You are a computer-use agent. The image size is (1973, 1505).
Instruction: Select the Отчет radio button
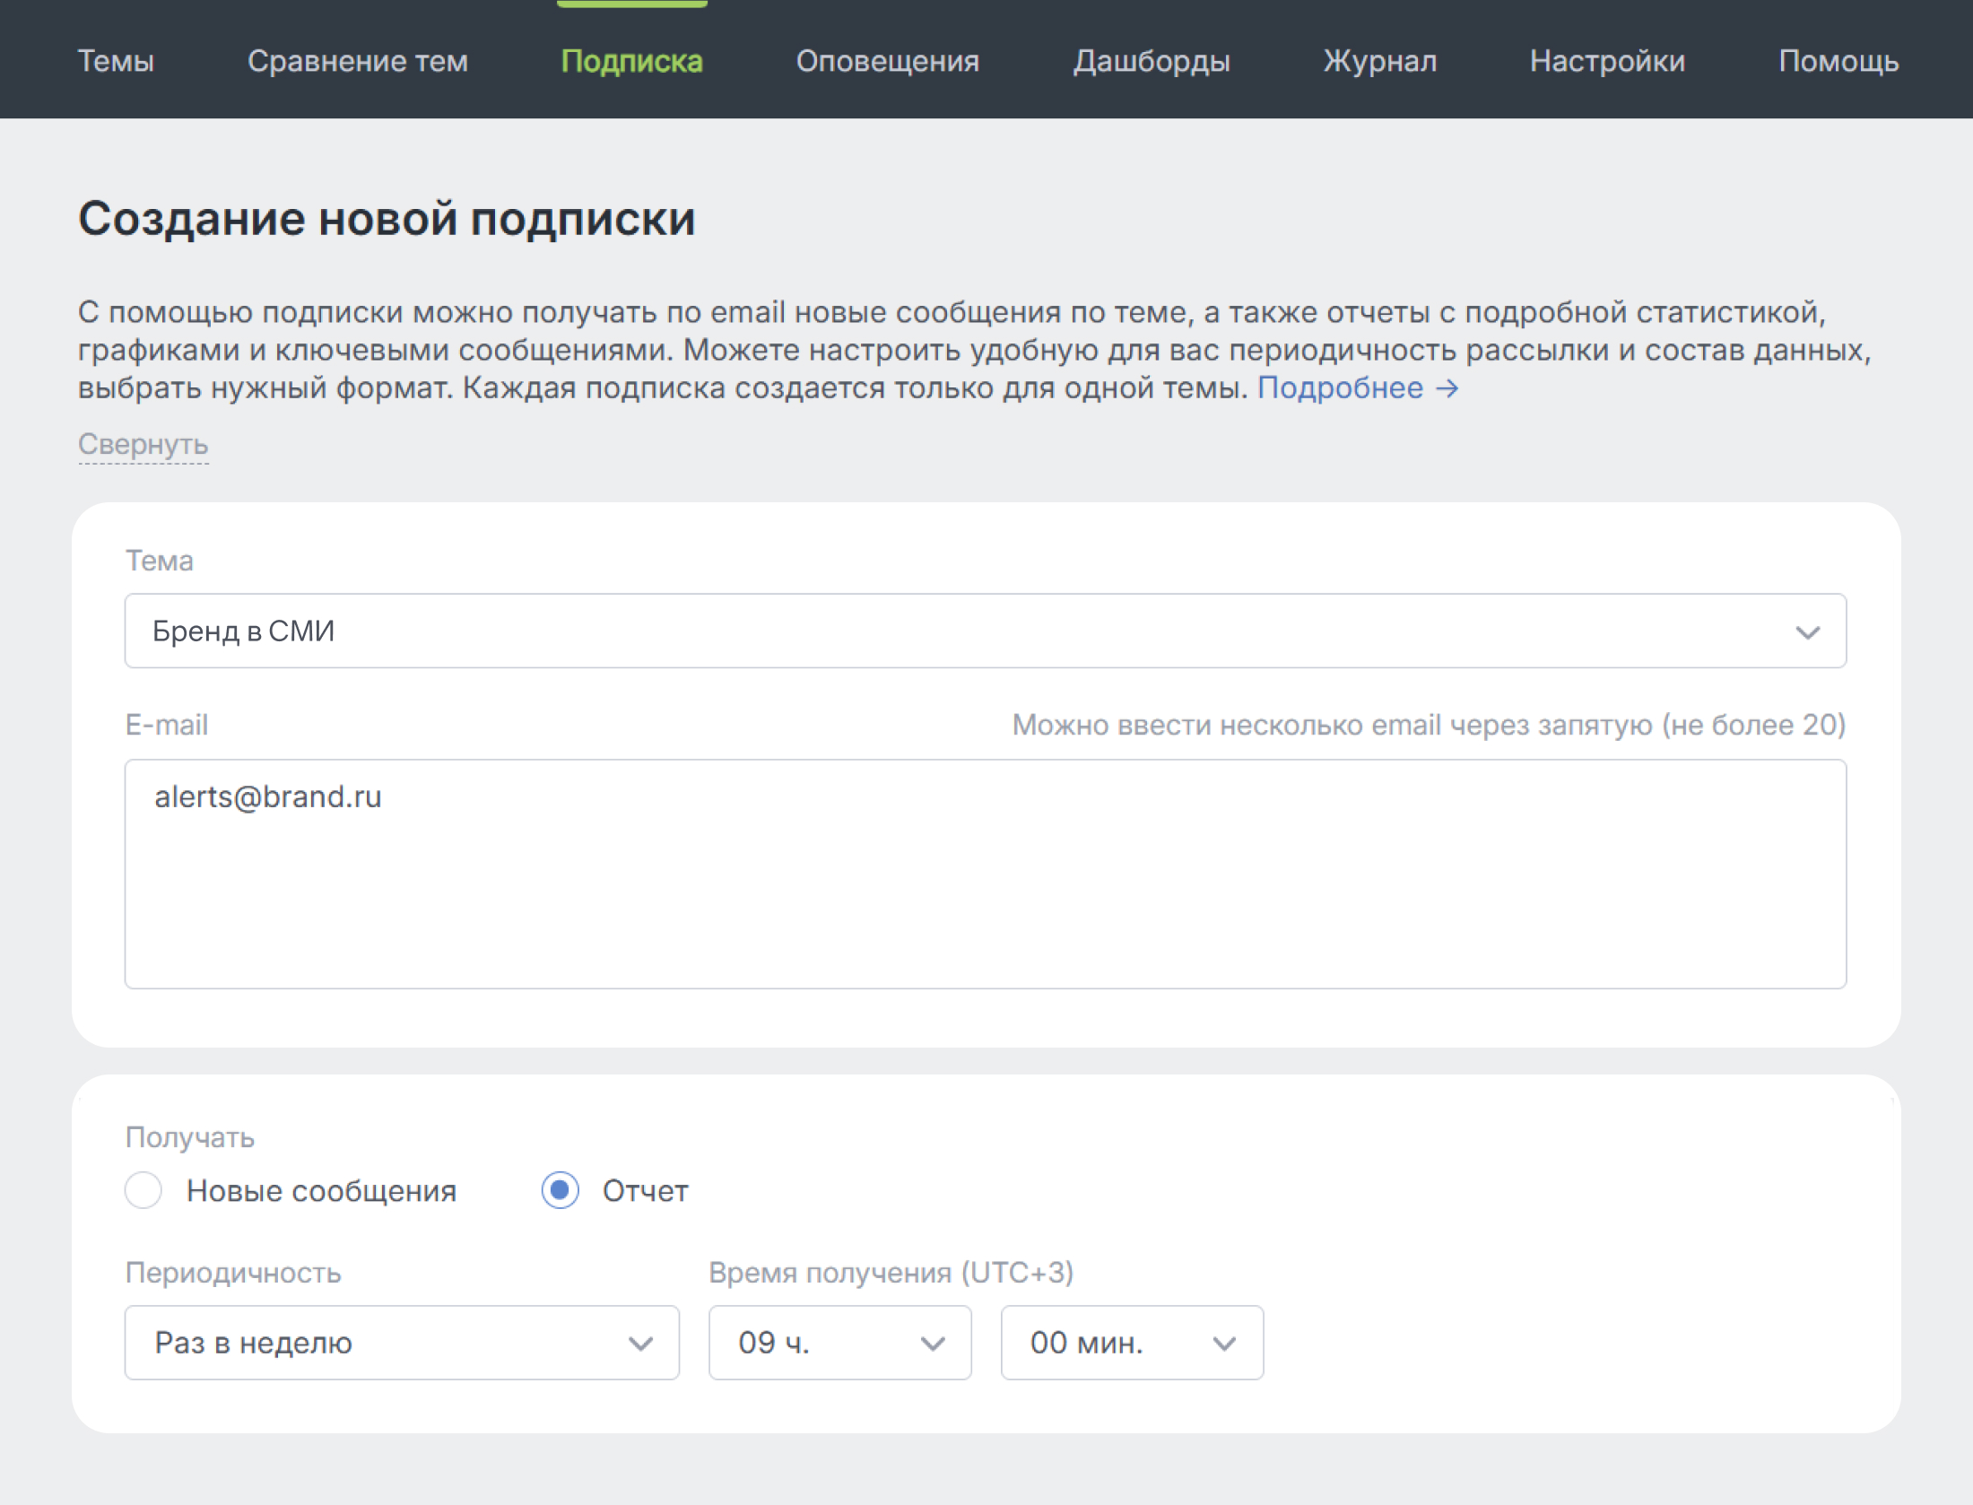[x=561, y=1190]
